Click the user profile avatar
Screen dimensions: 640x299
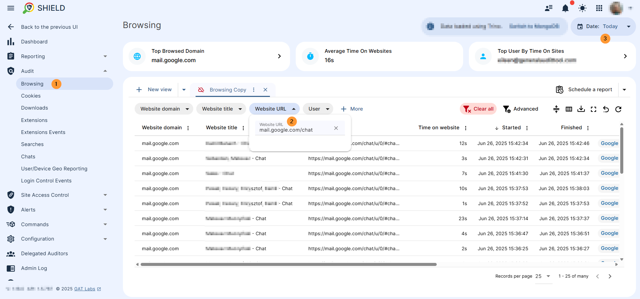coord(616,8)
